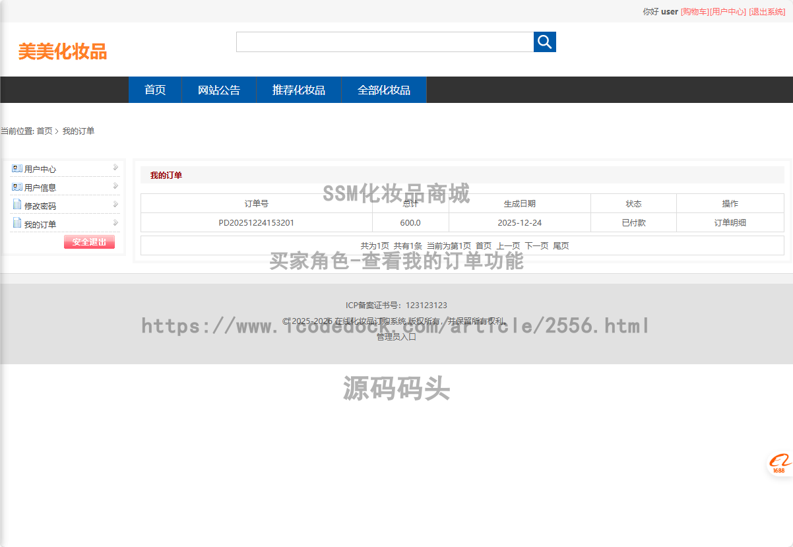Open the 购物车 link in header
The width and height of the screenshot is (793, 547).
click(695, 12)
